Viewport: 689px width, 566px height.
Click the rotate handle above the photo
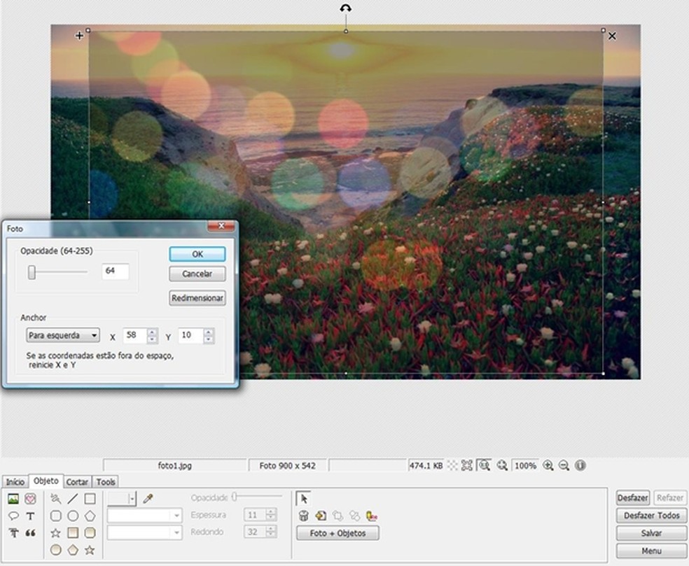tap(345, 9)
